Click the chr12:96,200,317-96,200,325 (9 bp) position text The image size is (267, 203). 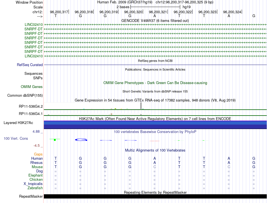[184, 2]
